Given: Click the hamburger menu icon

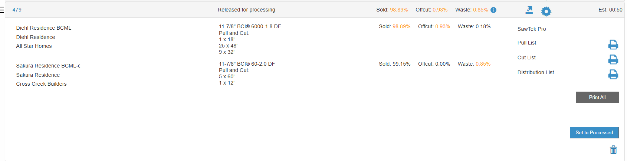Looking at the screenshot, I should coord(2,10).
